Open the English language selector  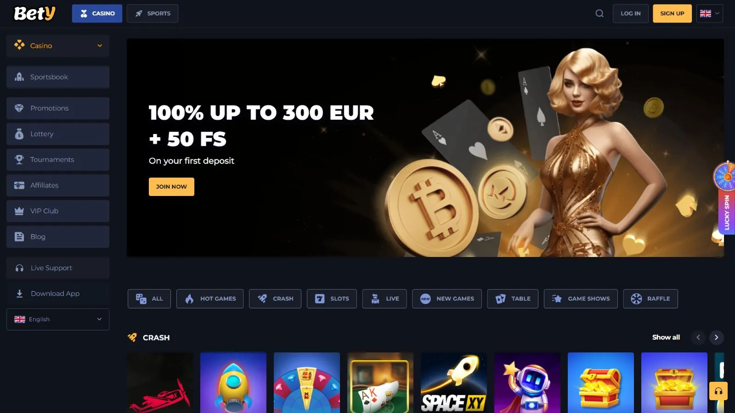(58, 319)
